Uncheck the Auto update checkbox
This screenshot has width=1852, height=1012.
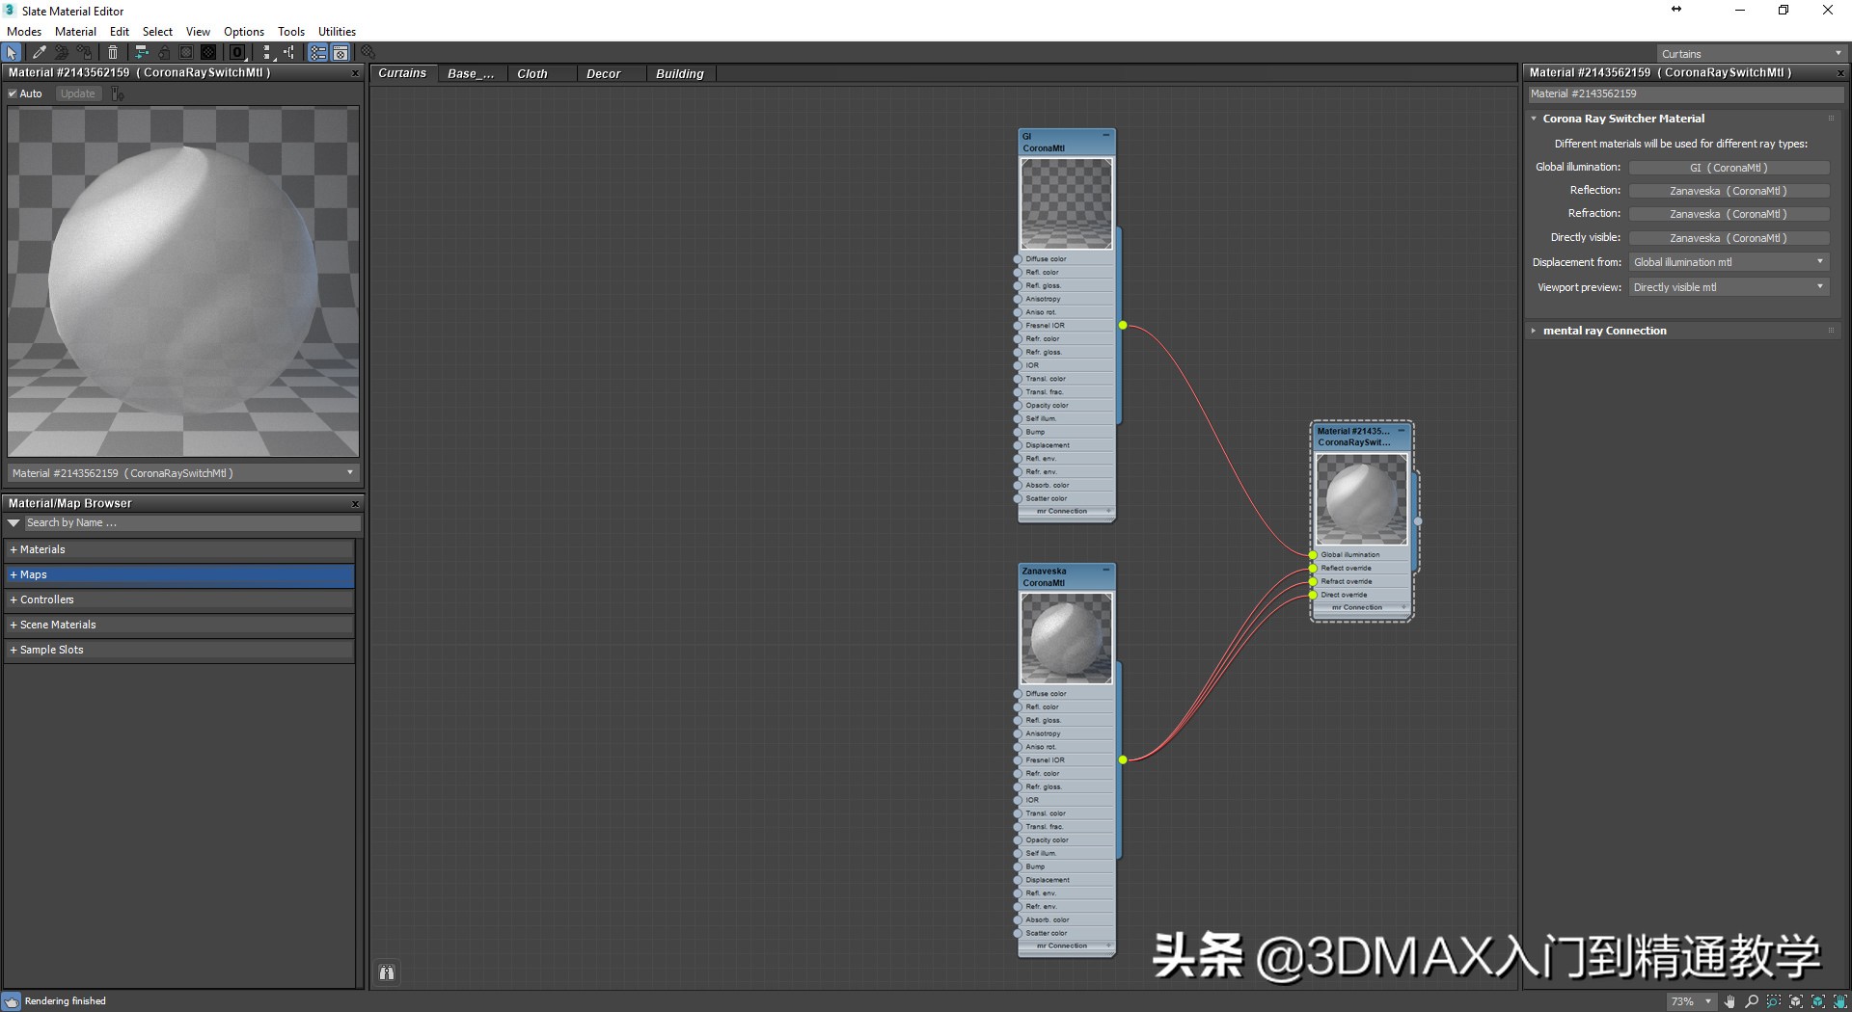pyautogui.click(x=14, y=93)
